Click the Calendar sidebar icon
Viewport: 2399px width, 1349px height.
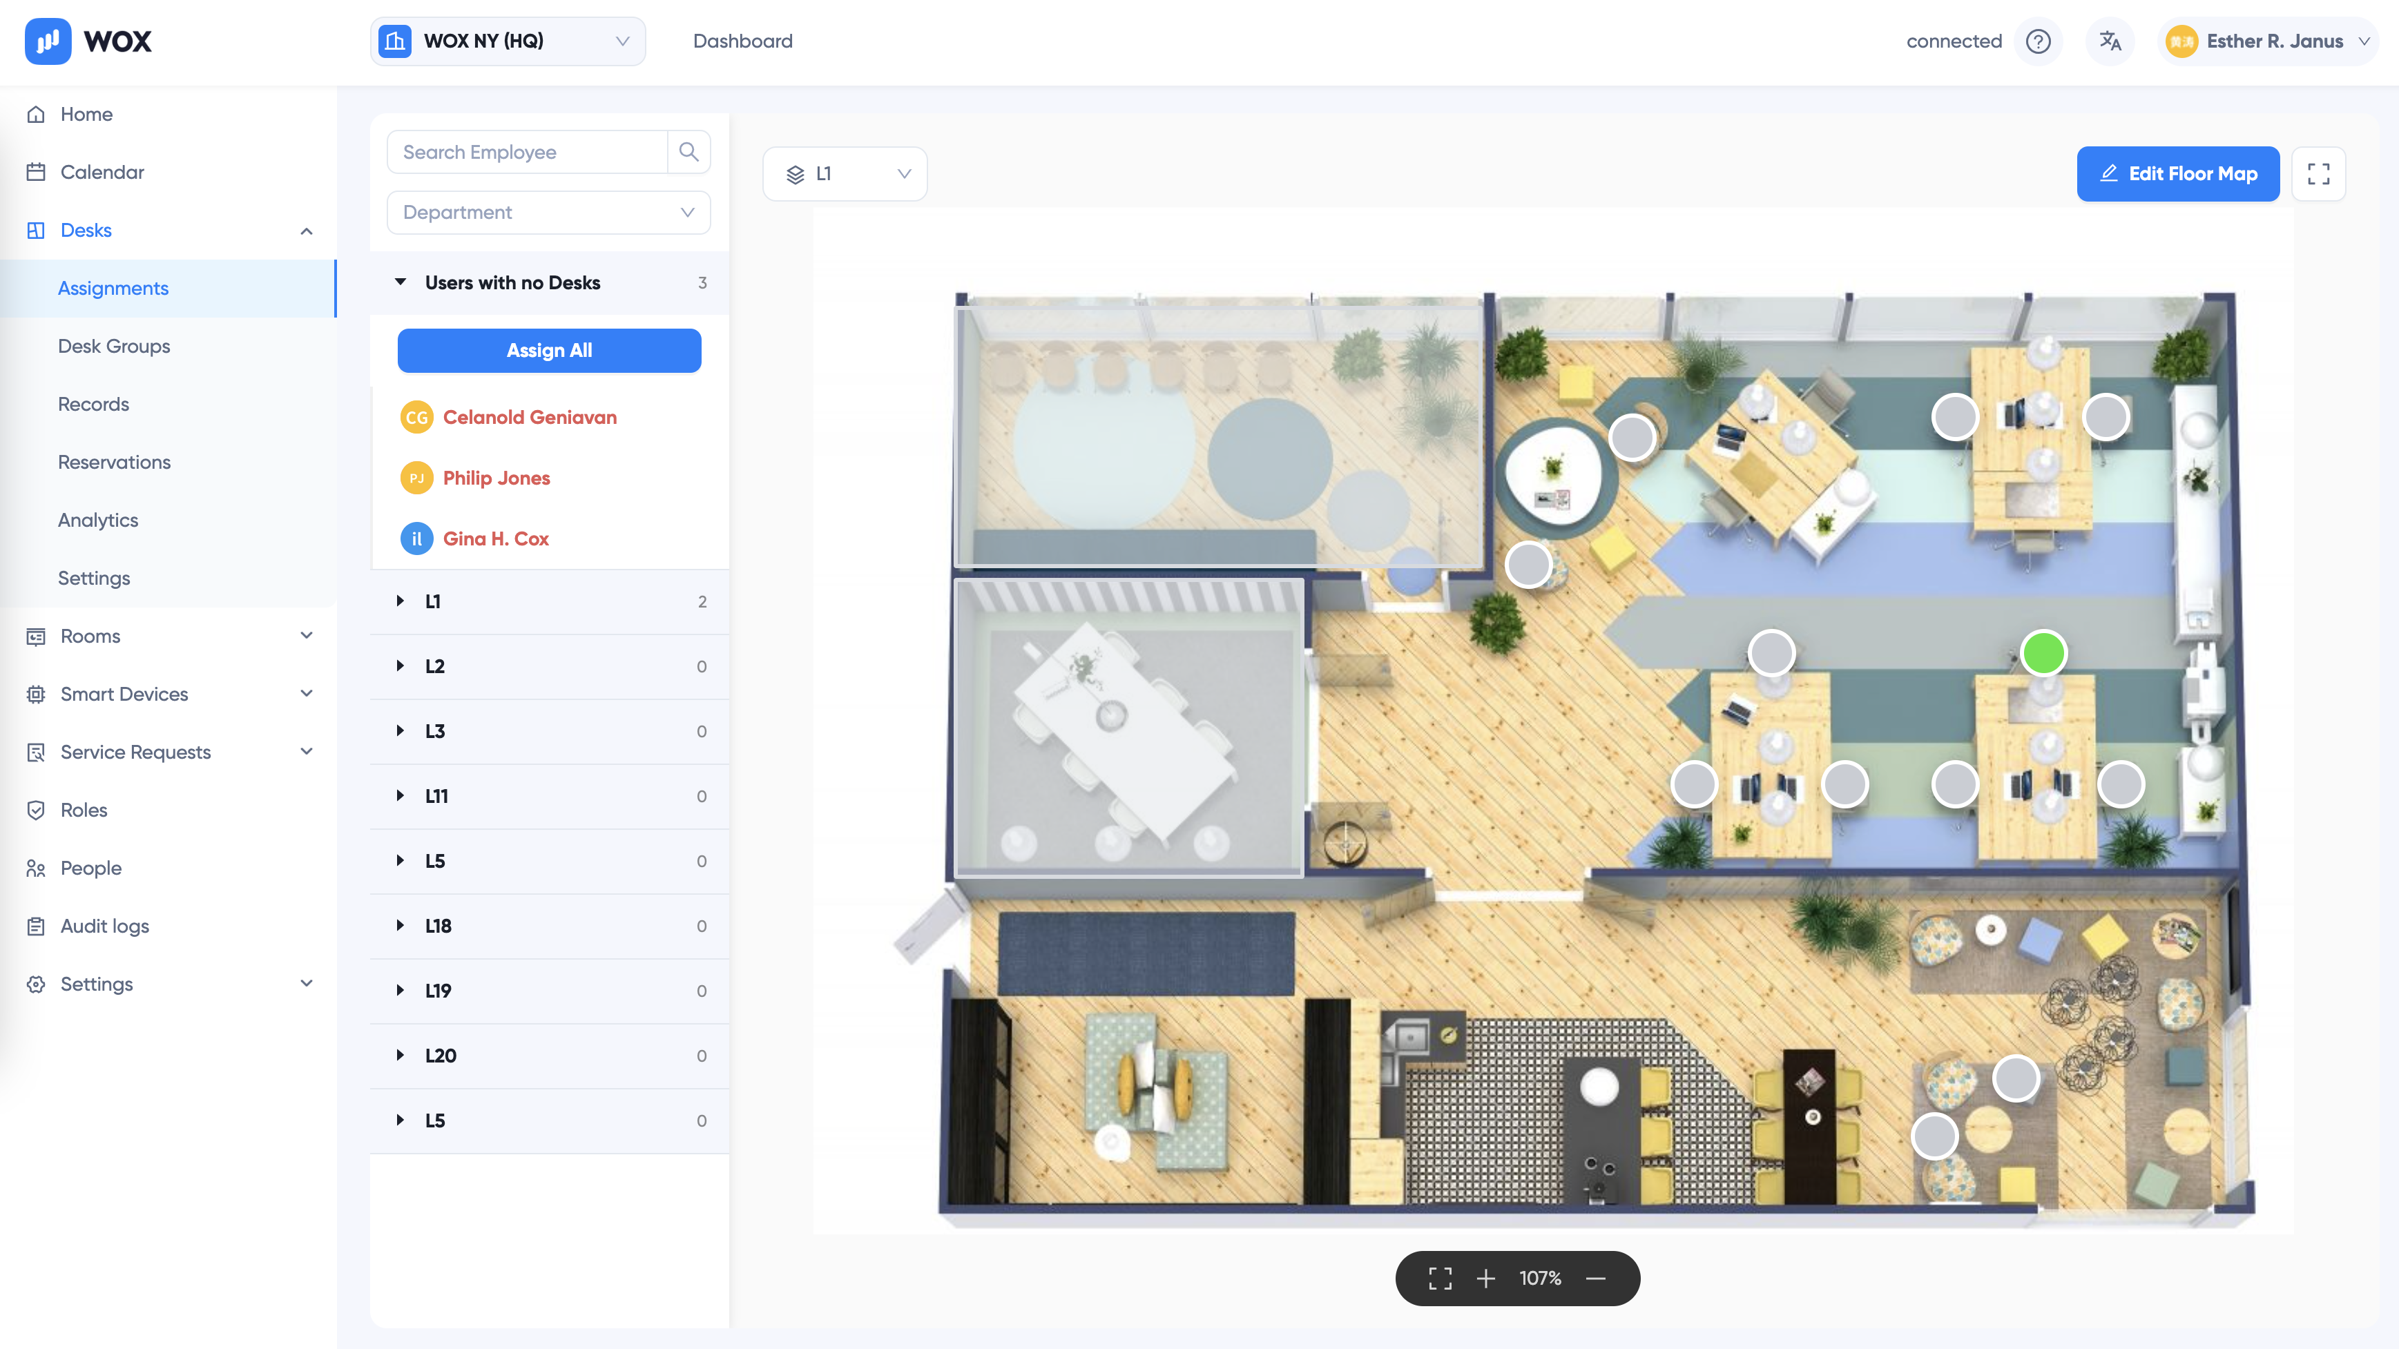tap(37, 171)
